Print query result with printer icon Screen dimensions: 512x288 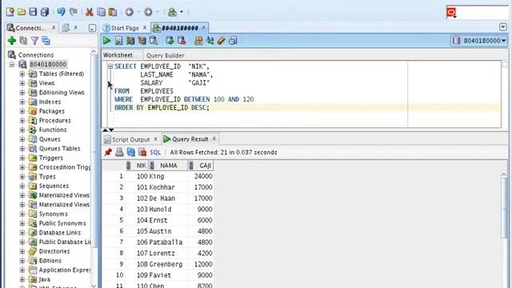pyautogui.click(x=119, y=152)
